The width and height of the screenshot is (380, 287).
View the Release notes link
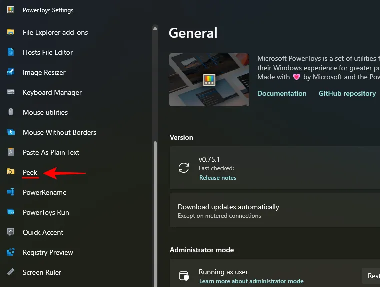click(218, 178)
